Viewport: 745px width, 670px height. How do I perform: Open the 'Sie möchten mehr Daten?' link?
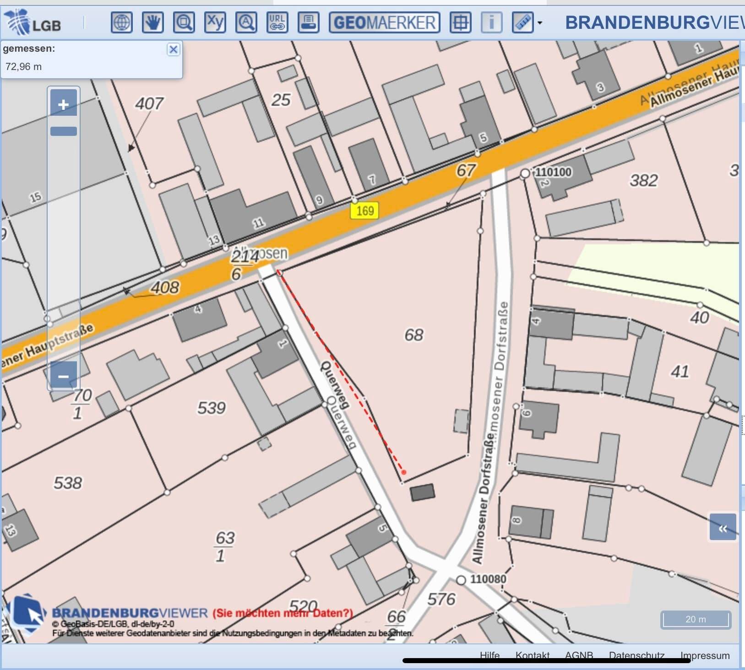283,613
